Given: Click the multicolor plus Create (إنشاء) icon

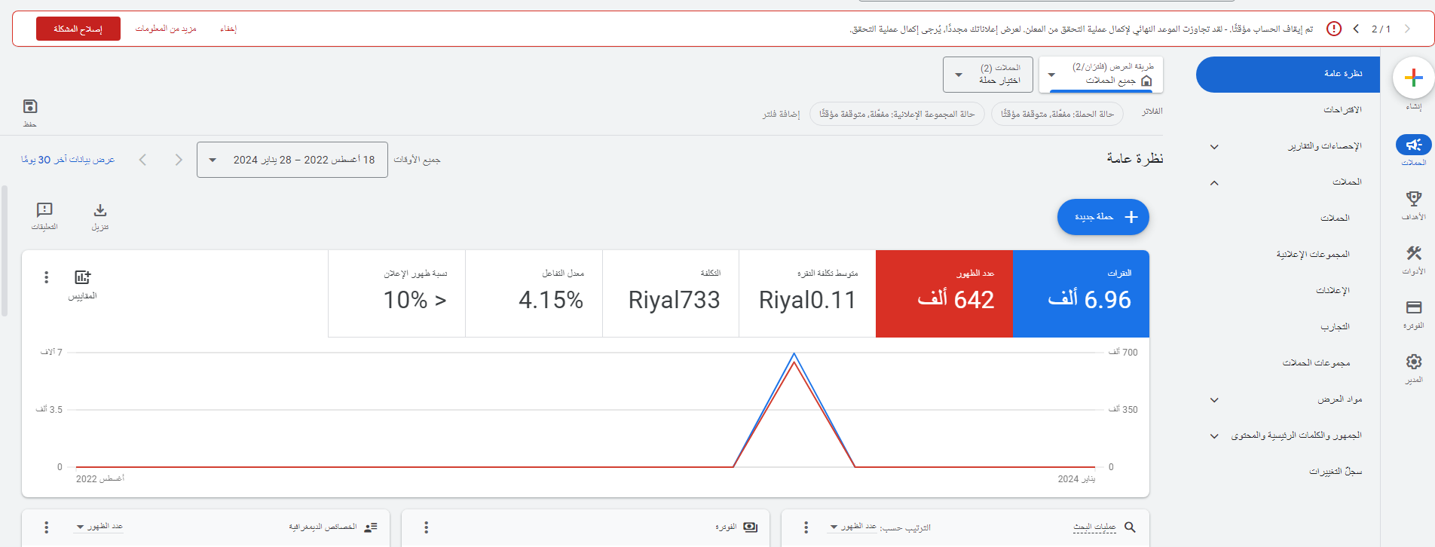Looking at the screenshot, I should 1413,78.
